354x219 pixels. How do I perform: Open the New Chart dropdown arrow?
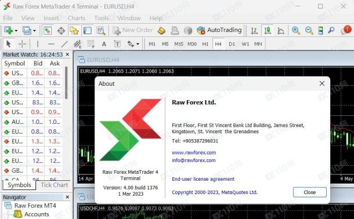[16, 31]
